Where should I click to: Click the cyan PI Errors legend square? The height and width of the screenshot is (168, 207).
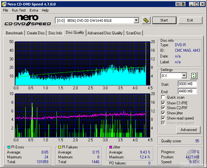click(9, 147)
